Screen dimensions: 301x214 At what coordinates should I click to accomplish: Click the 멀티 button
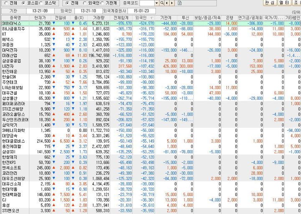tap(284, 3)
